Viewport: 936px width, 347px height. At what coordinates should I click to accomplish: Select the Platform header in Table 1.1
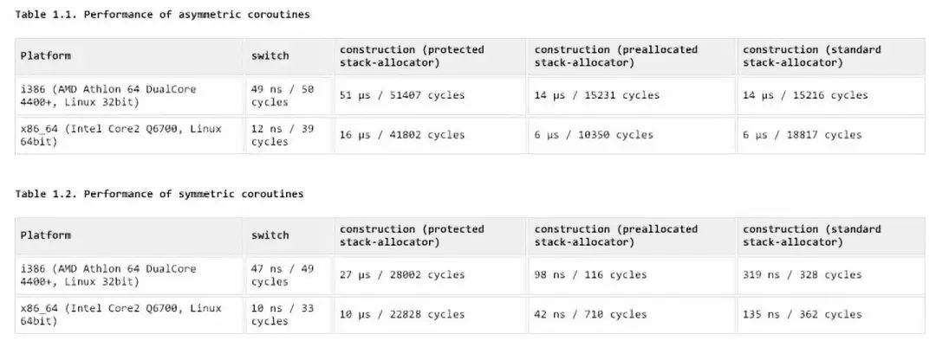pyautogui.click(x=46, y=55)
